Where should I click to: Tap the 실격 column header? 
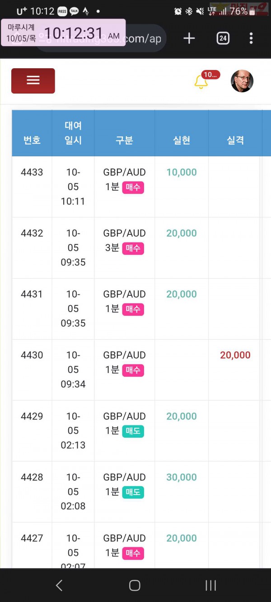tap(235, 140)
